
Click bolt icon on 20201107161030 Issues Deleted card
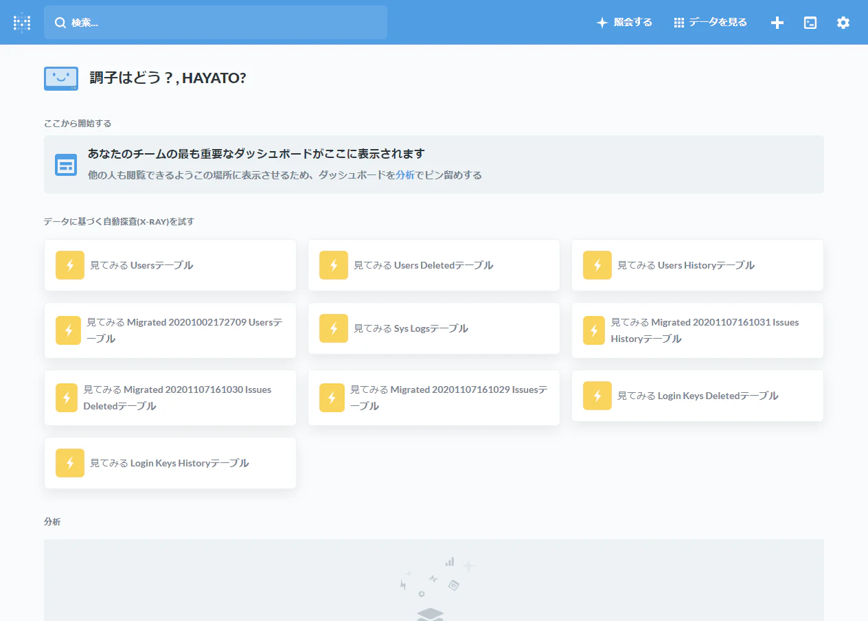tap(67, 398)
